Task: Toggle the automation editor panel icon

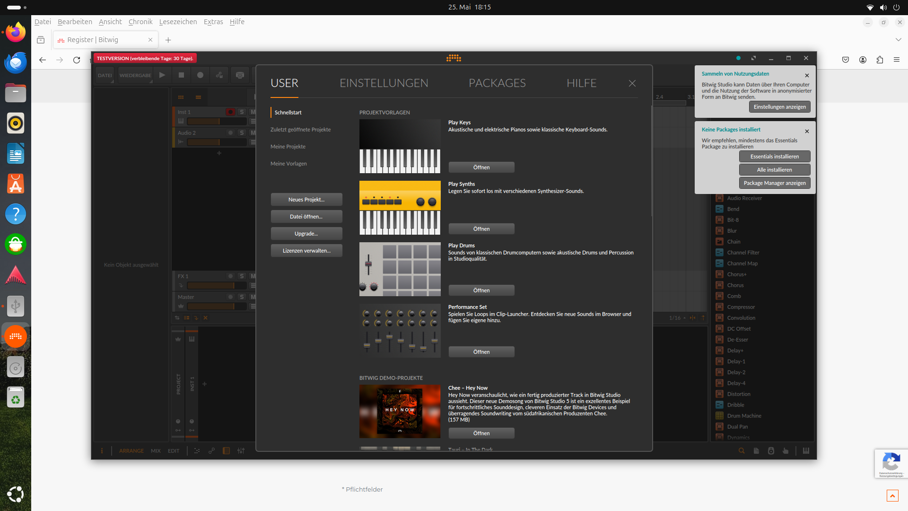Action: pos(211,451)
